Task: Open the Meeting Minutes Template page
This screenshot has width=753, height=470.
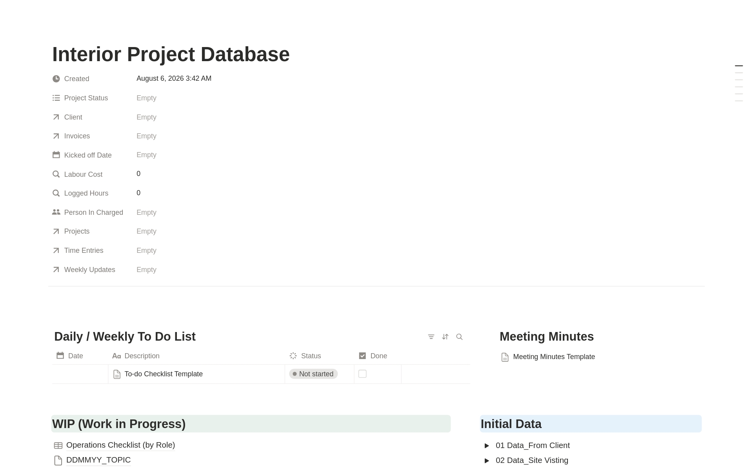Action: tap(554, 357)
